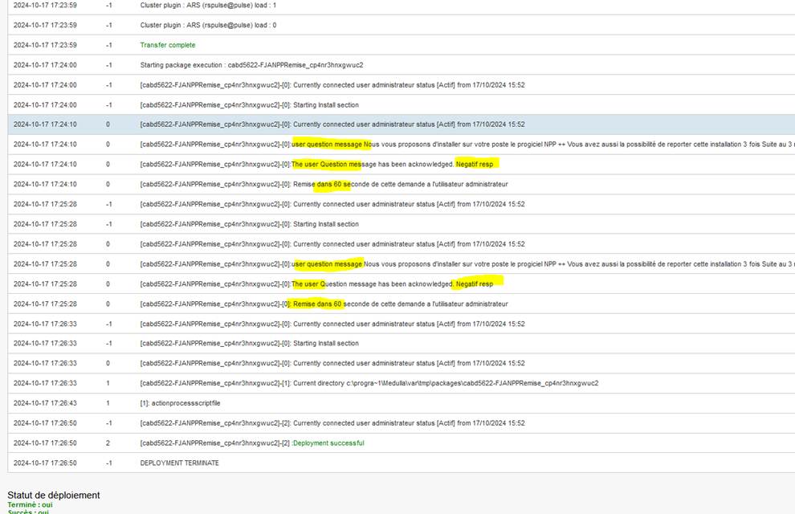Click the green "Transfer complete" log message
Viewport: 795px width, 514px height.
click(x=168, y=45)
